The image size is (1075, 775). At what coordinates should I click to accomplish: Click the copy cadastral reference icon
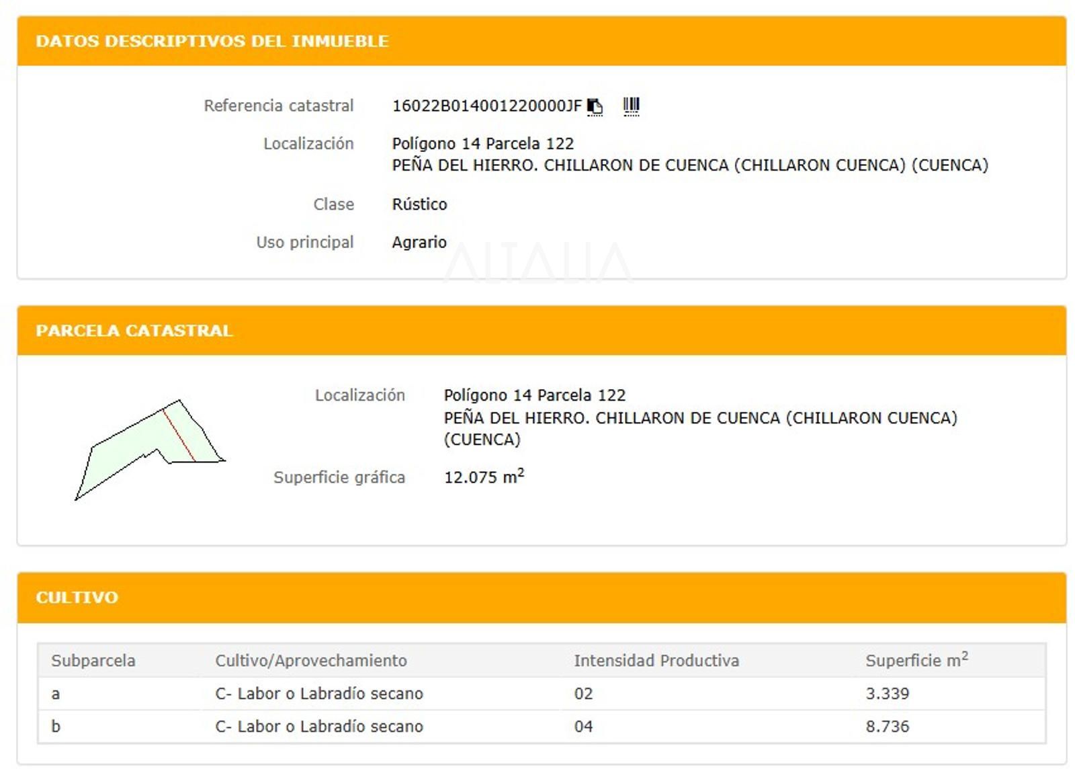(x=595, y=107)
